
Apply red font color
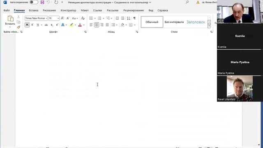point(80,25)
